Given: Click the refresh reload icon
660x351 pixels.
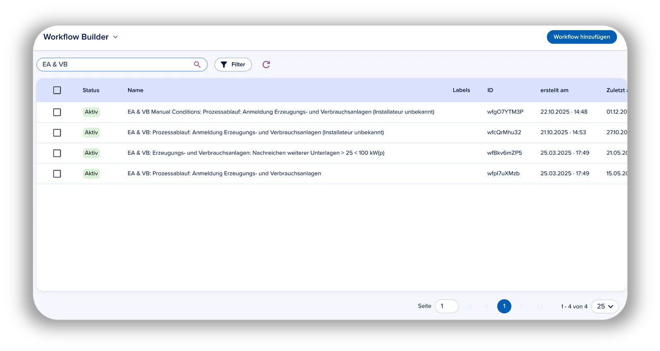Looking at the screenshot, I should point(266,64).
